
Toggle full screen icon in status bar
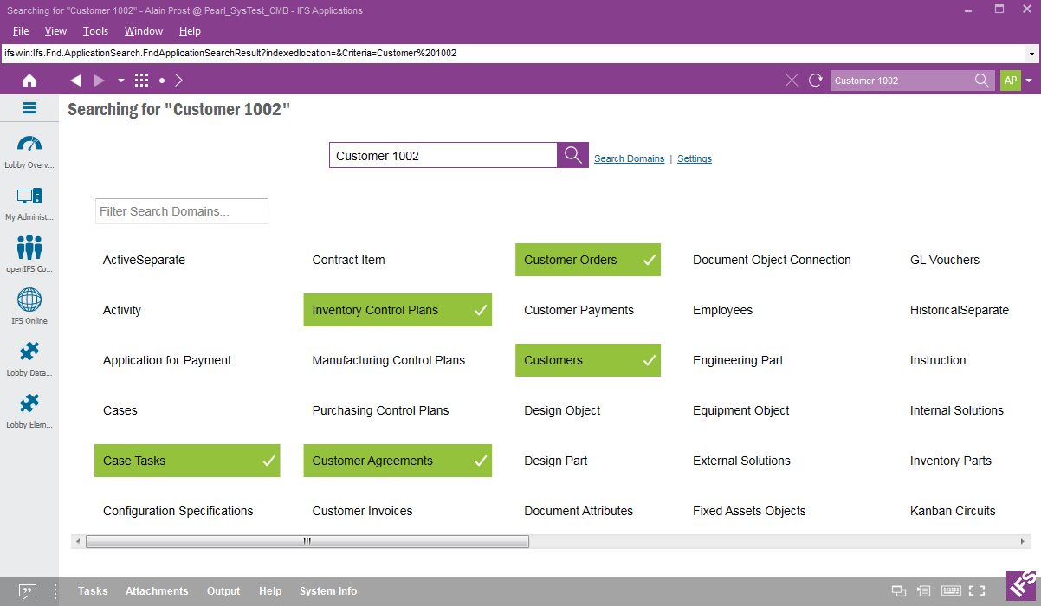coord(977,591)
